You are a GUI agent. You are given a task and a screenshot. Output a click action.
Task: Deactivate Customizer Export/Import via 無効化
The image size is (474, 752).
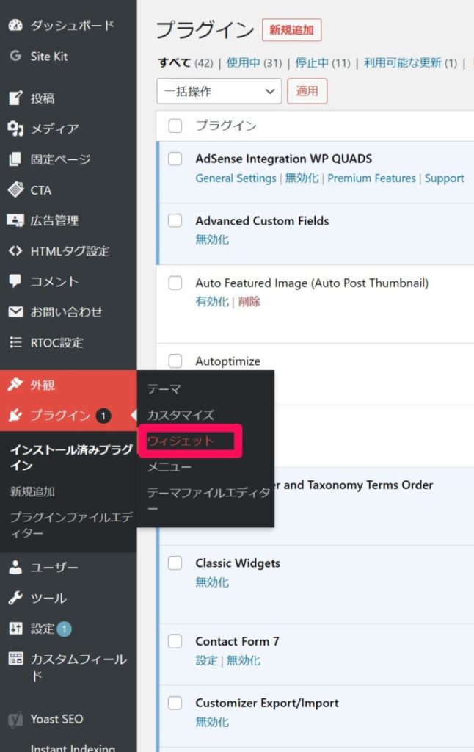(212, 723)
